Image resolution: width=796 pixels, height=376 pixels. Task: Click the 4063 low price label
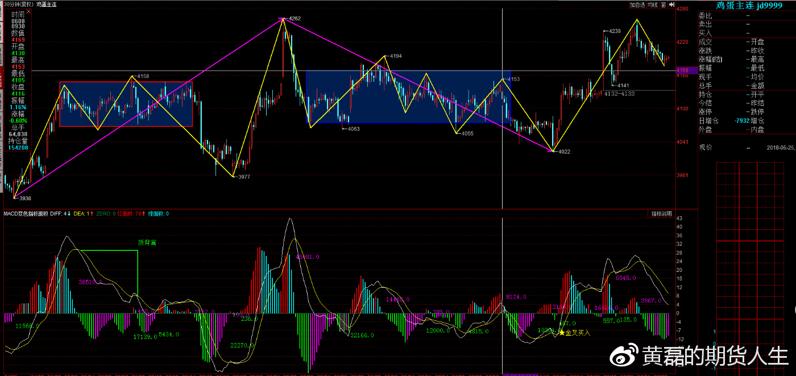(353, 129)
